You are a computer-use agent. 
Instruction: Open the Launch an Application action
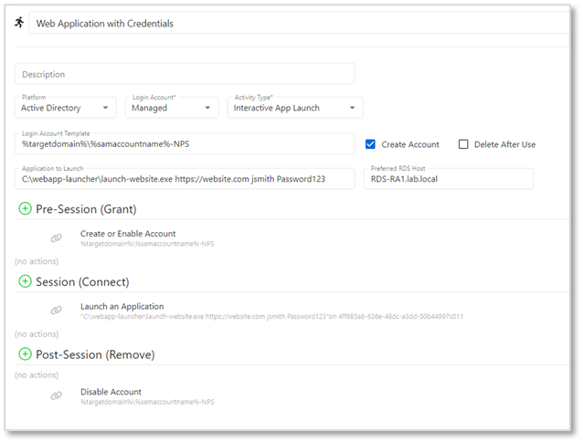click(122, 306)
